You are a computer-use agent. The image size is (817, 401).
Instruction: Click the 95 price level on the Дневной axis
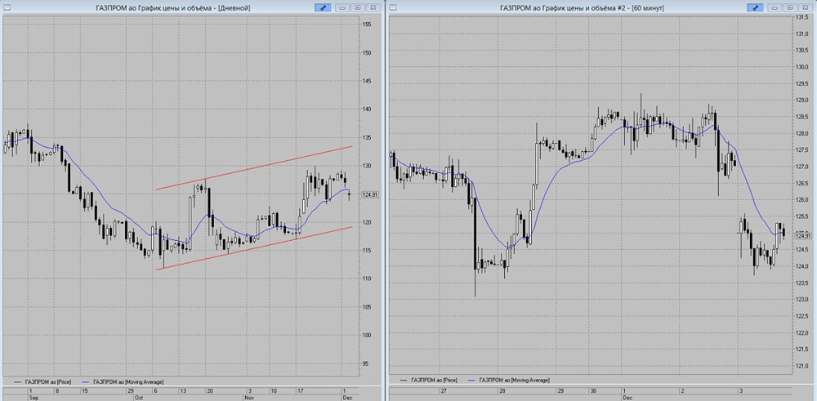(x=366, y=363)
